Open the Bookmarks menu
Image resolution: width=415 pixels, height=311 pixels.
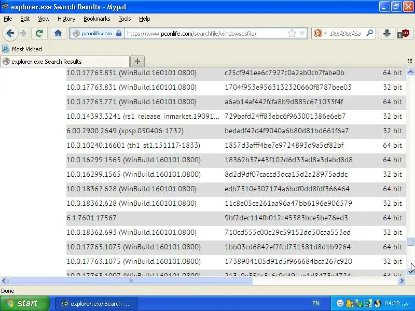click(x=97, y=19)
